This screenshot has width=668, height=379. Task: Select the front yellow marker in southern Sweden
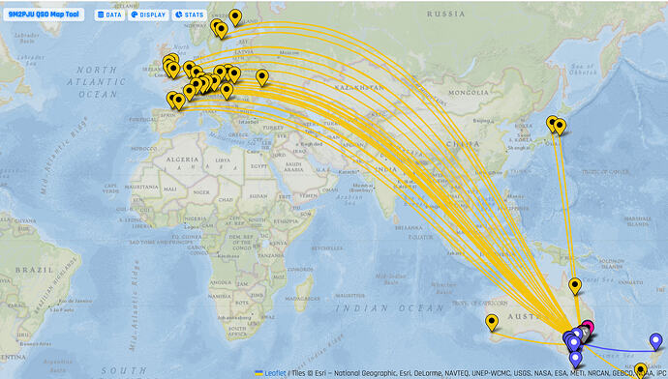pyautogui.click(x=221, y=31)
